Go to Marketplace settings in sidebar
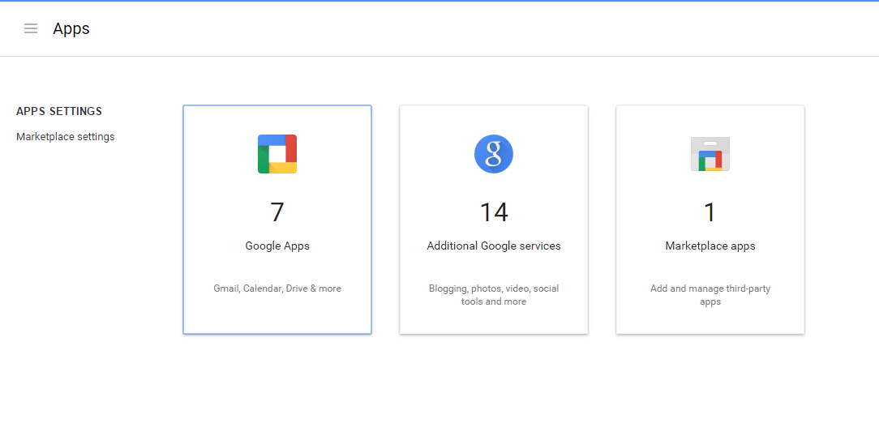Screen dimensions: 879x436 [x=66, y=137]
